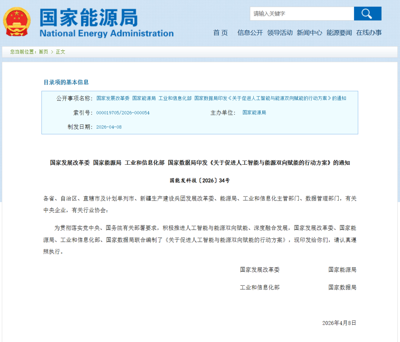Click the 主办单位 field label

click(x=223, y=113)
